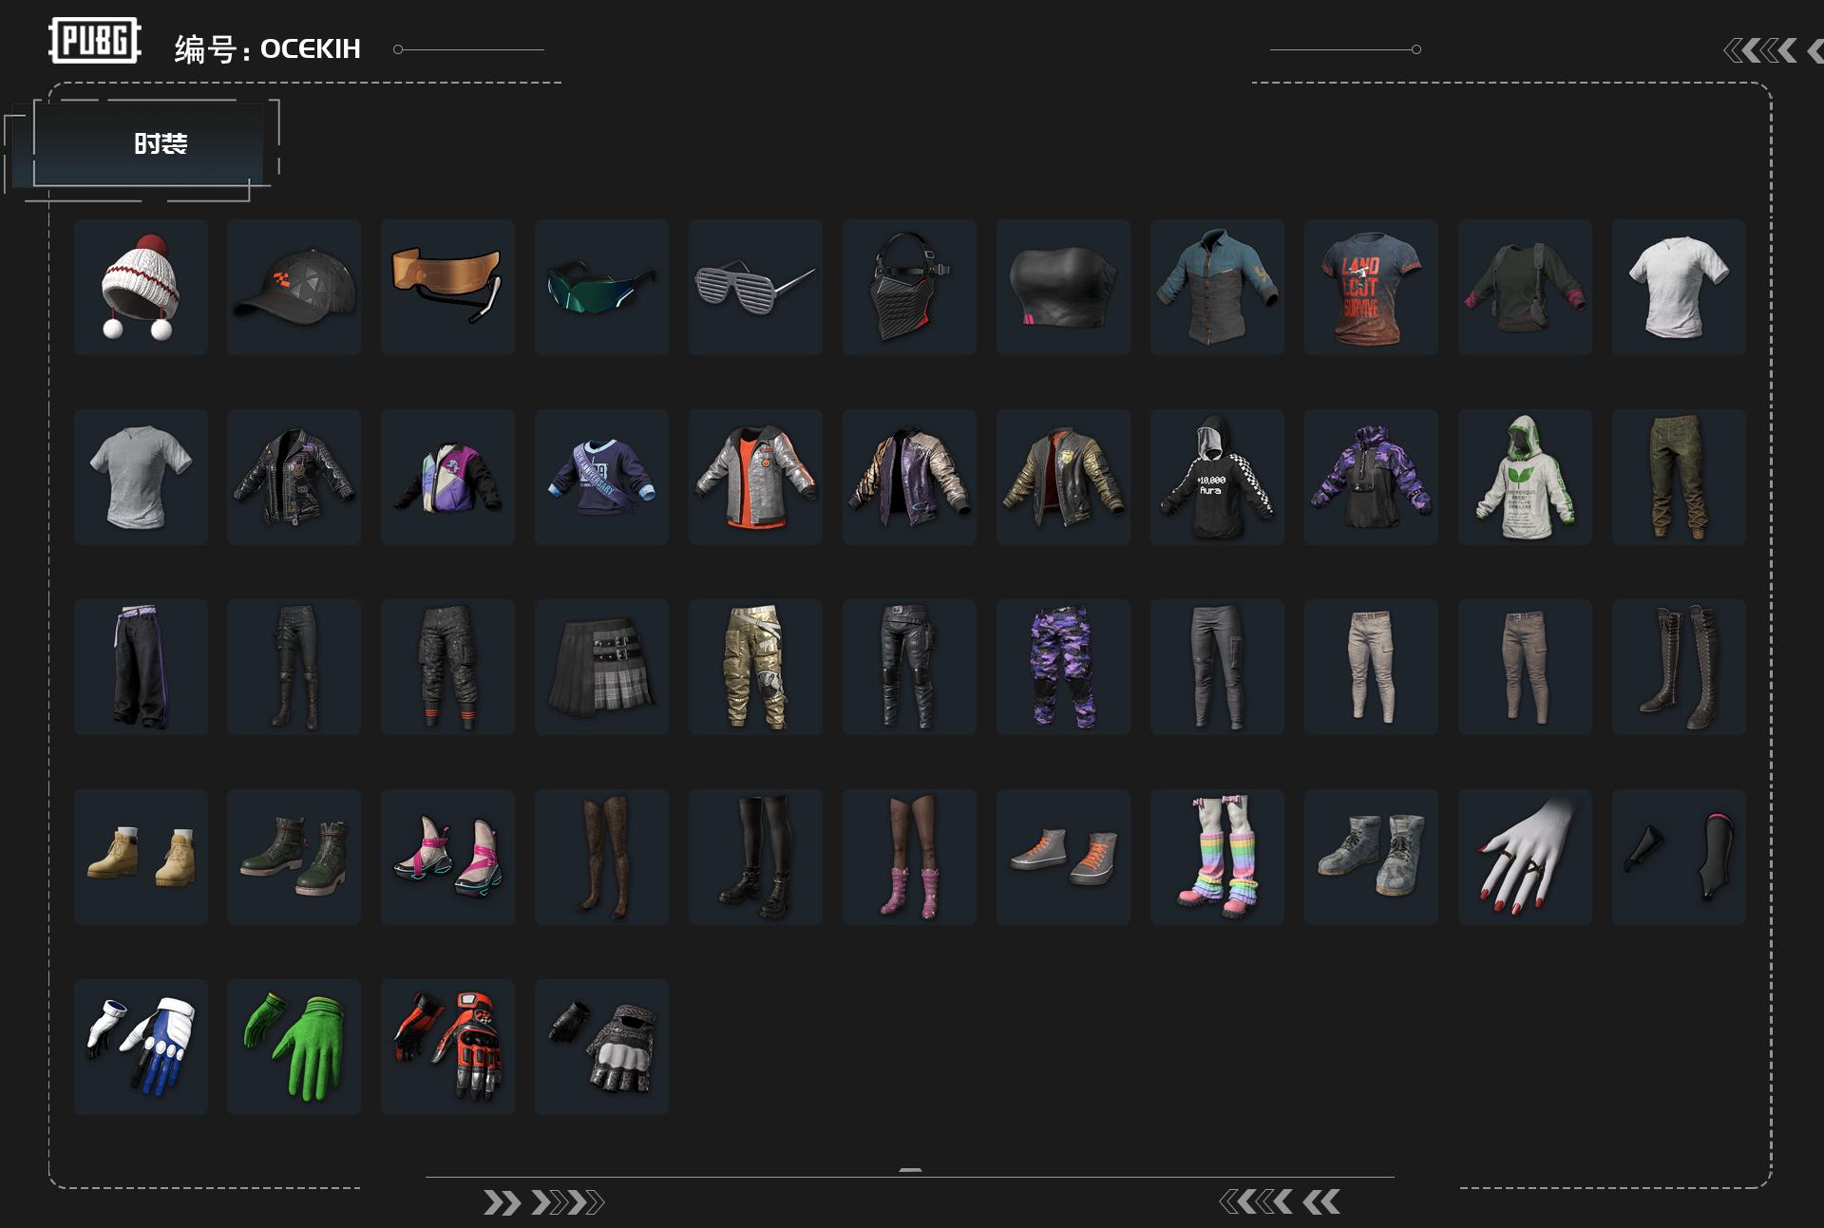The height and width of the screenshot is (1228, 1824).
Task: Choose the red and black racing gloves
Action: (448, 1047)
